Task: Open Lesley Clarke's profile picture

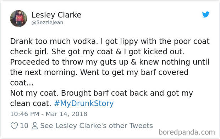Action: tap(18, 18)
